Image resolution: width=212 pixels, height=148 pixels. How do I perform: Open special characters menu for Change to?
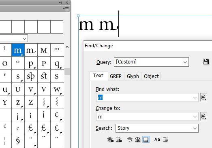[203, 116]
